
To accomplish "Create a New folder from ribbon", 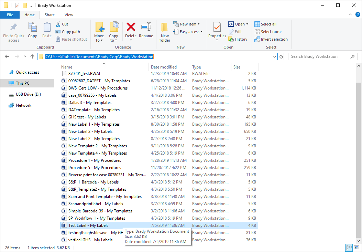I will [165, 31].
